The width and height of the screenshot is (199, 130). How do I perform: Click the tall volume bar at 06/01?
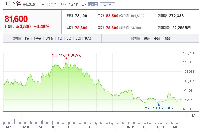(22, 118)
